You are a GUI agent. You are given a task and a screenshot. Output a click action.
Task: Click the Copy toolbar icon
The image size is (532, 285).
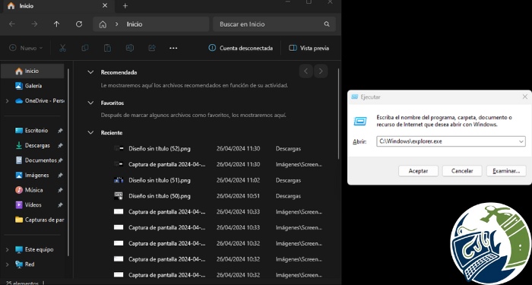tap(85, 48)
